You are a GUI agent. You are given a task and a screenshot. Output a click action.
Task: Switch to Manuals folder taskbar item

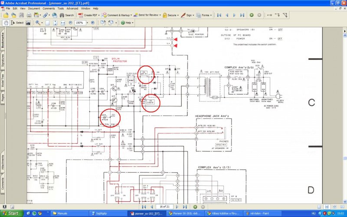[70, 214]
